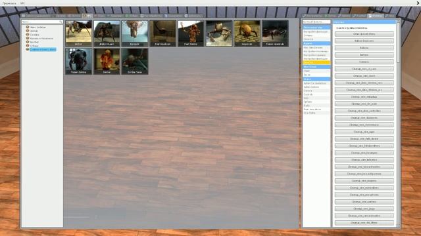Screen dimensions: 421x236
Task: Click the Balloons cleanup button
Action: pyautogui.click(x=364, y=48)
